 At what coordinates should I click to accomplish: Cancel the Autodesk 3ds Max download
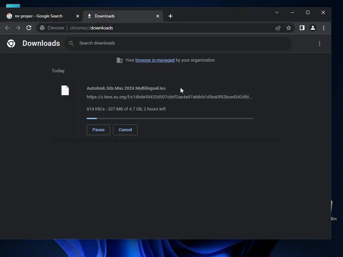click(125, 130)
